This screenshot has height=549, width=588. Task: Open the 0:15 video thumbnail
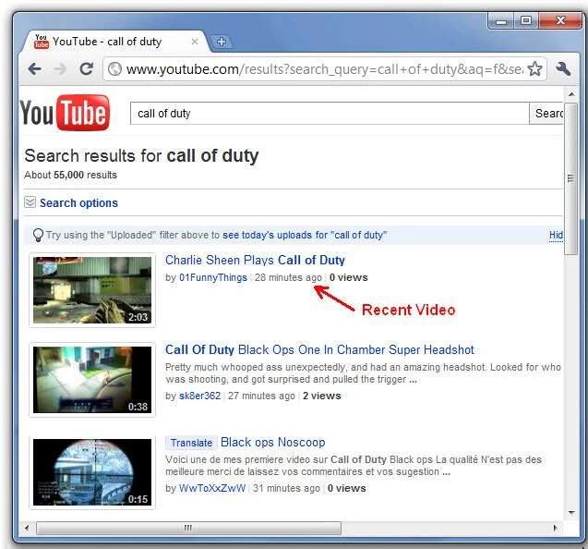coord(92,472)
